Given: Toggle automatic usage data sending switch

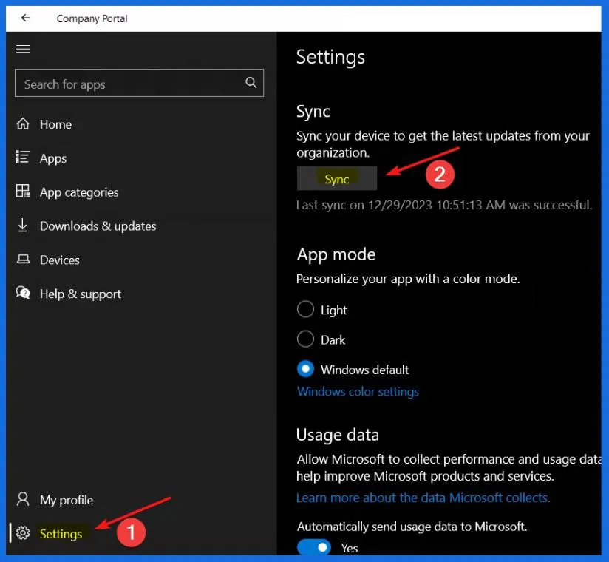Looking at the screenshot, I should click(314, 548).
